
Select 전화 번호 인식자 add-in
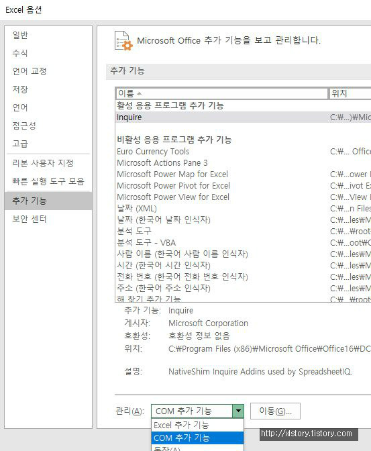[x=243, y=277]
